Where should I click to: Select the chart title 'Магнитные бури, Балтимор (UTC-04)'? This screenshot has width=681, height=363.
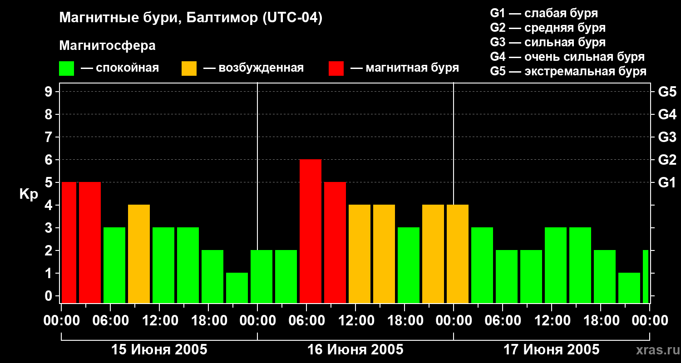tap(191, 19)
